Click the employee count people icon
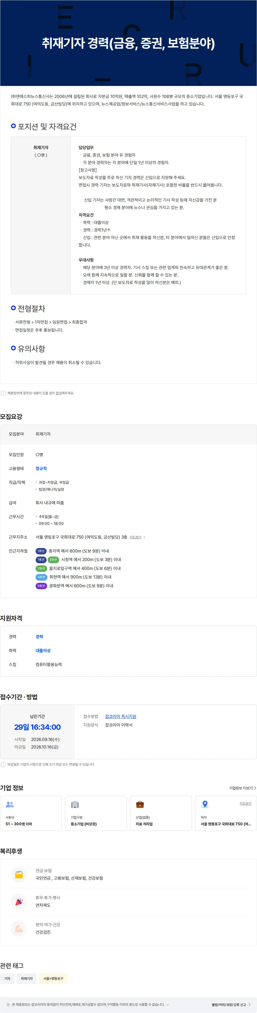The height and width of the screenshot is (1013, 257). tap(10, 804)
